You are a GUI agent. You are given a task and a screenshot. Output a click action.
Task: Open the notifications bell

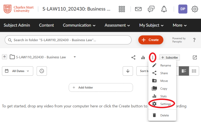click(x=164, y=9)
